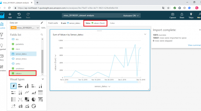201x111 pixels.
Task: Undo the last action
Action: coord(19,16)
